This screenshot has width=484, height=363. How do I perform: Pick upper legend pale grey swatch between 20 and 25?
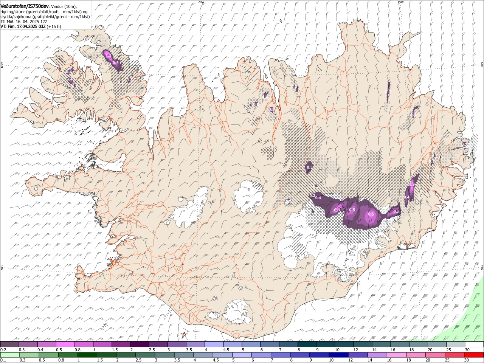(x=437, y=344)
